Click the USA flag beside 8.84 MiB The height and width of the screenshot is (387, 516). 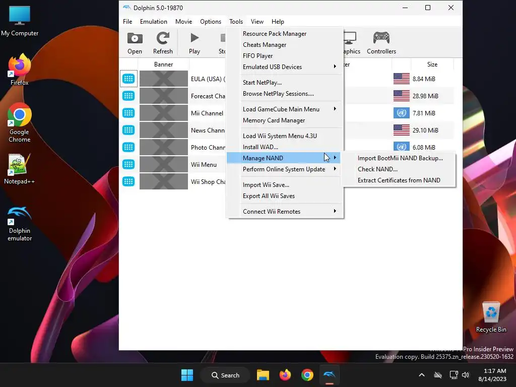[x=402, y=79]
